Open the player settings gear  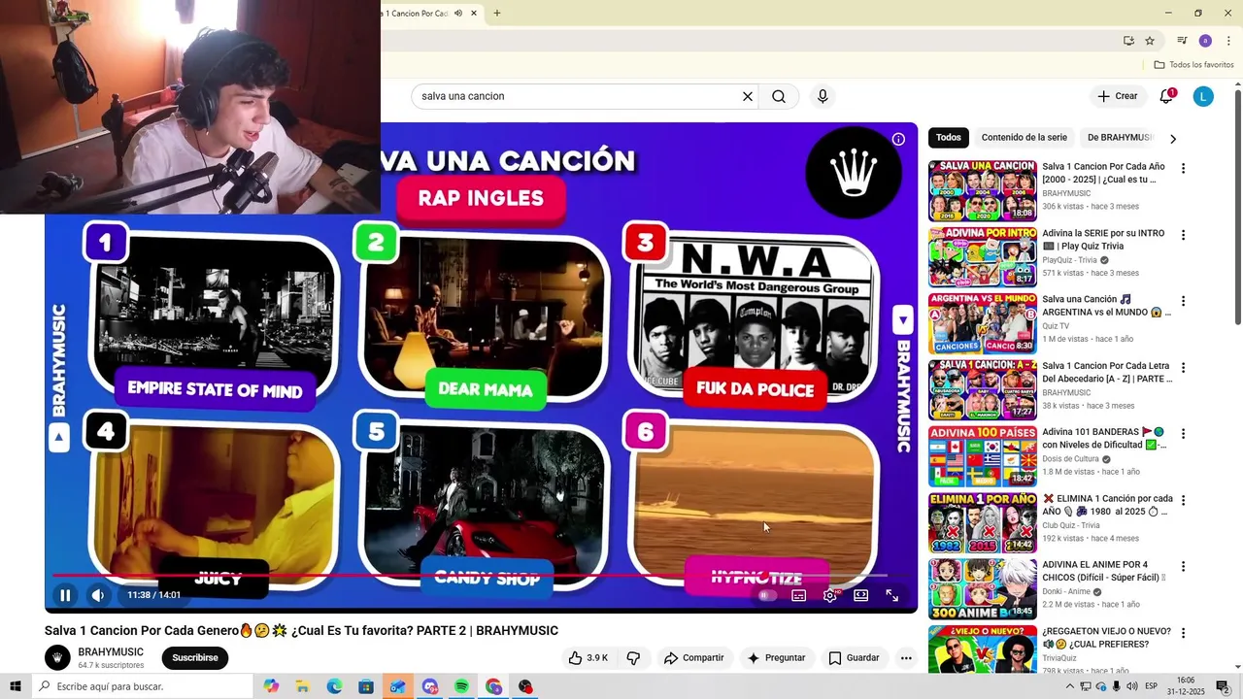click(x=829, y=595)
